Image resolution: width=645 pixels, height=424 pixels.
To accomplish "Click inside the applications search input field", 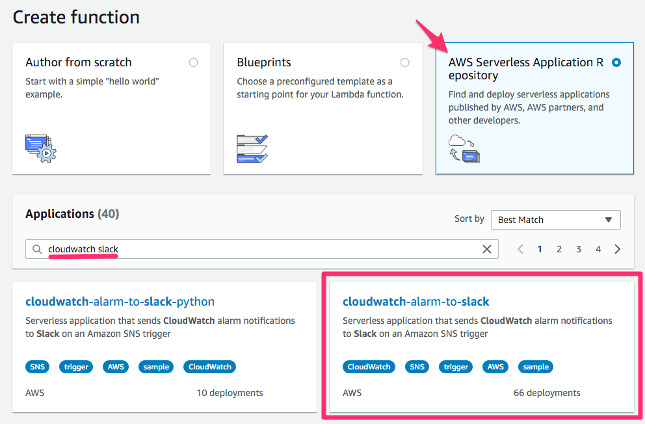I will 195,249.
